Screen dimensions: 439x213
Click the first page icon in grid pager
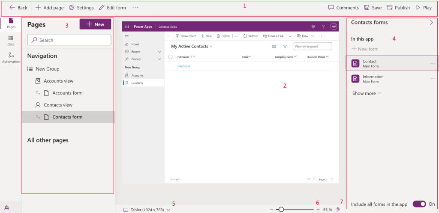point(308,179)
